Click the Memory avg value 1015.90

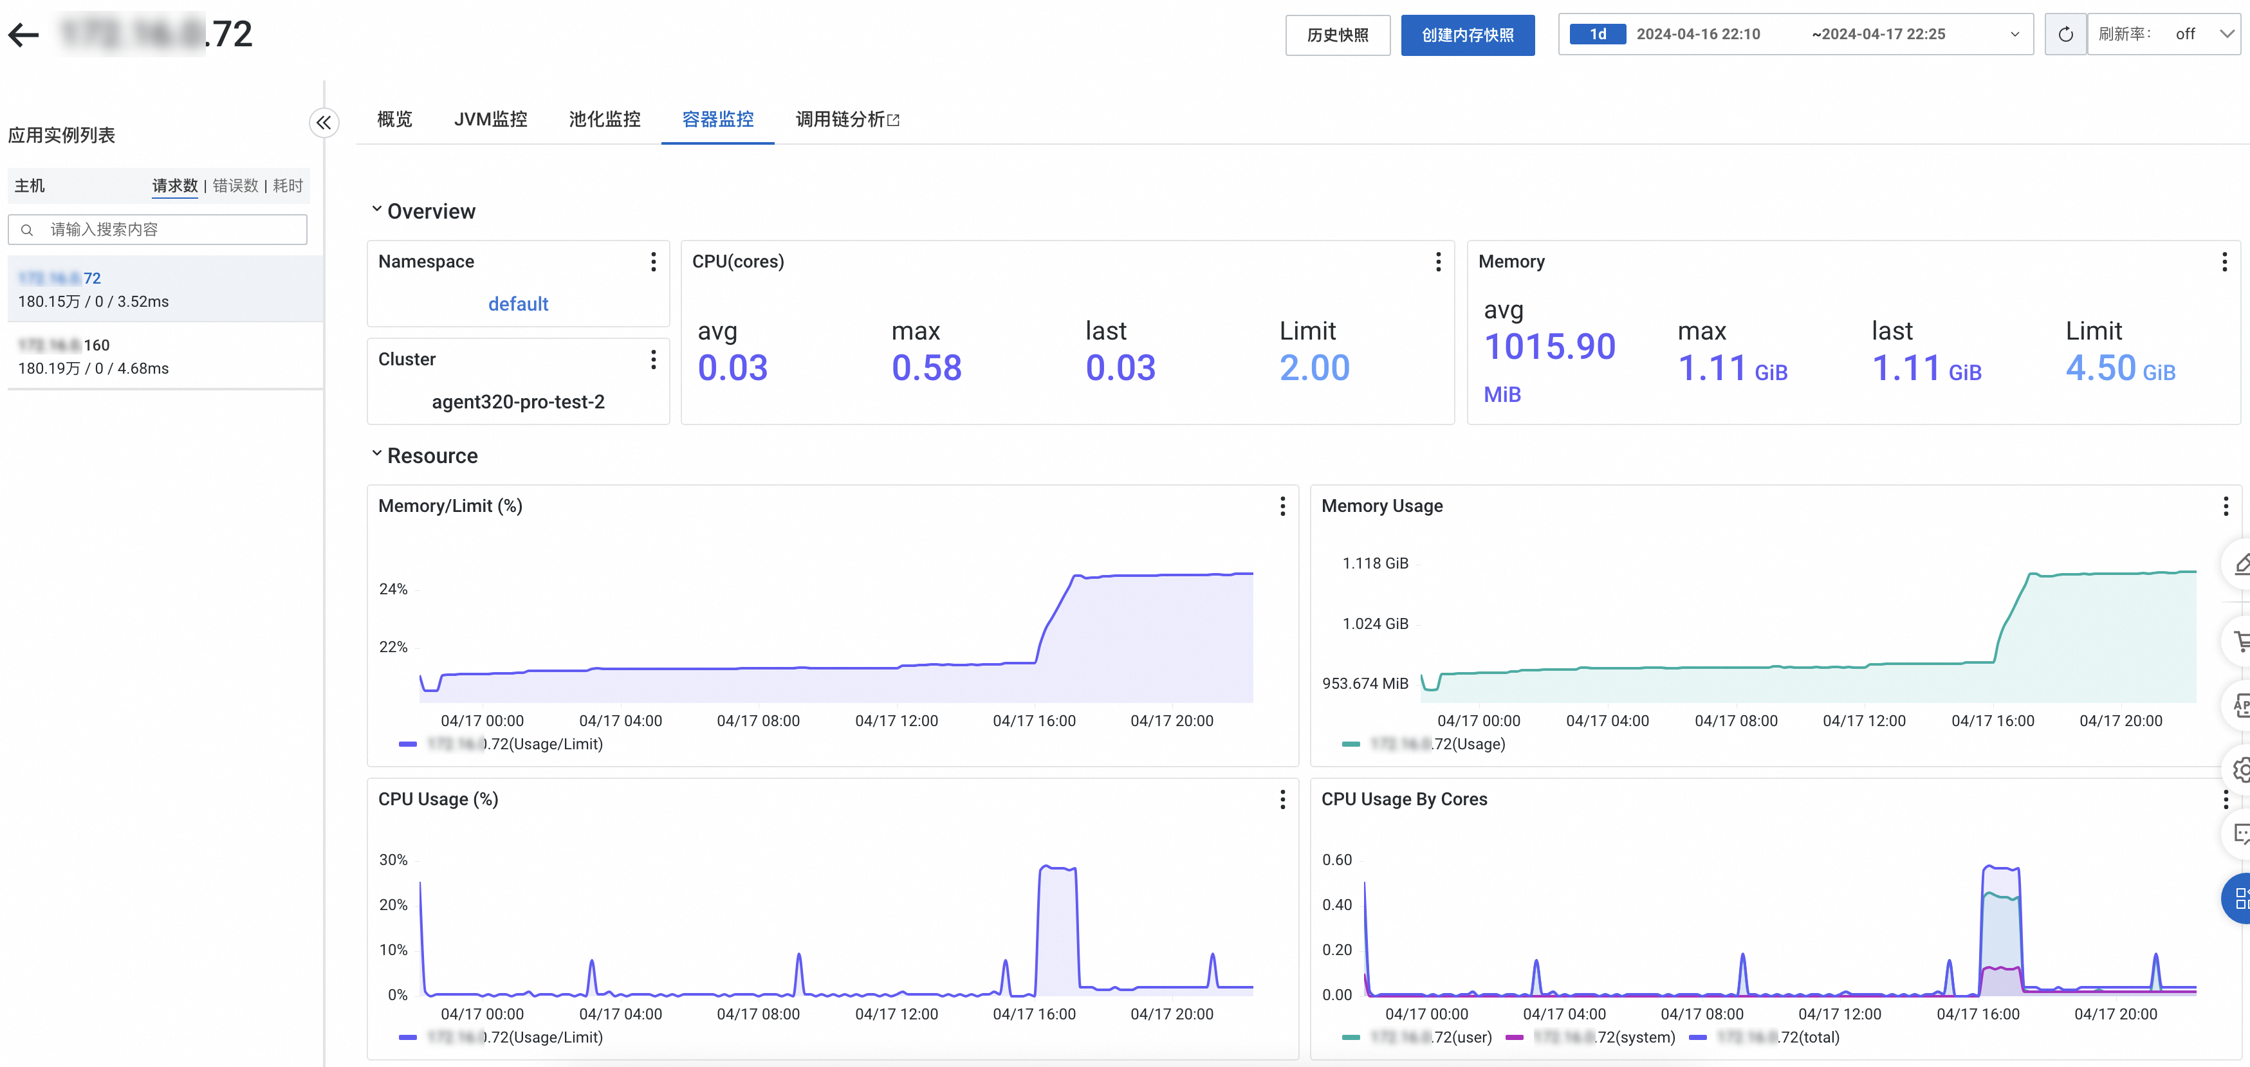tap(1549, 347)
